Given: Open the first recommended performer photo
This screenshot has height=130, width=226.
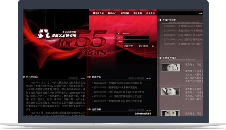Looking at the screenshot, I should tap(171, 67).
